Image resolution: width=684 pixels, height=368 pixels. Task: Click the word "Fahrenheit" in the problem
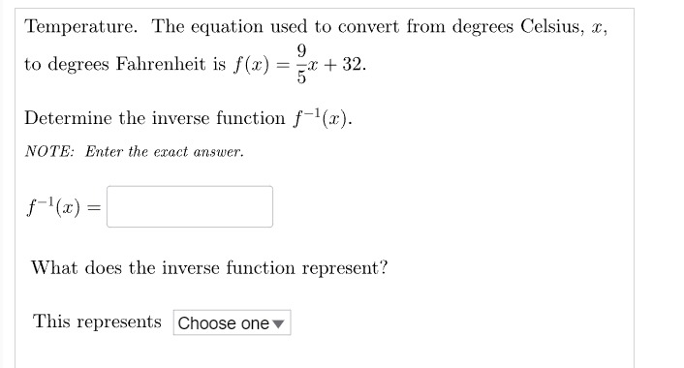tap(161, 64)
